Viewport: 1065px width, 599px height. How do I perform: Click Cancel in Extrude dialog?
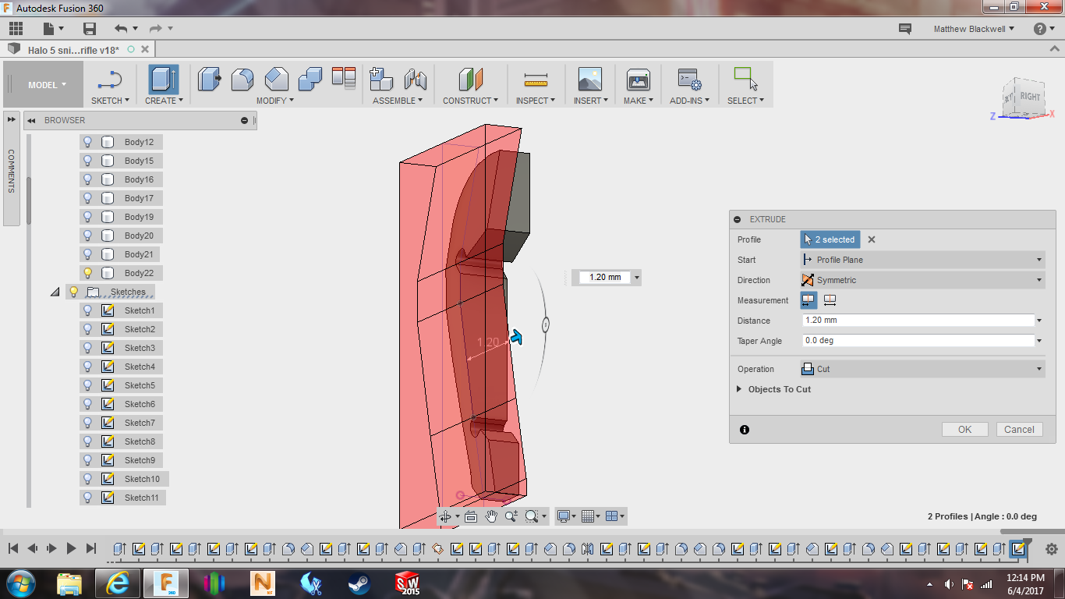[1019, 430]
